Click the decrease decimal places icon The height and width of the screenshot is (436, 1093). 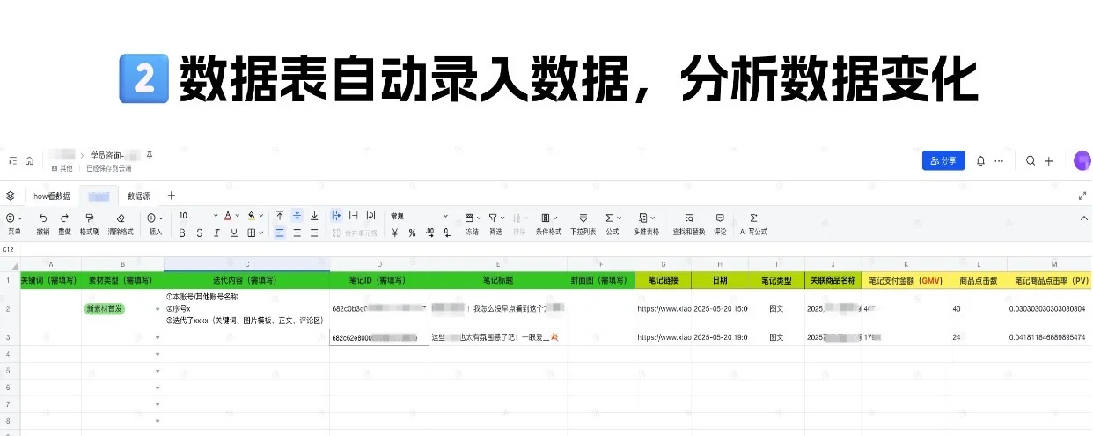(447, 233)
